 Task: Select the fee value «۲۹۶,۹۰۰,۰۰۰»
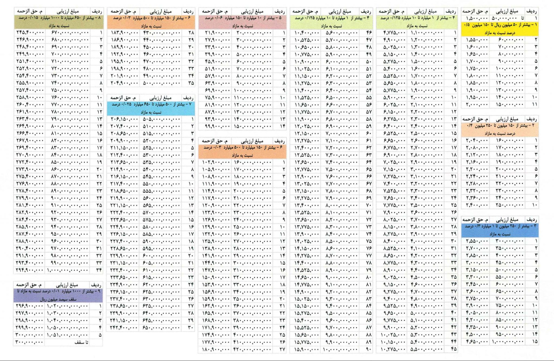30,306
